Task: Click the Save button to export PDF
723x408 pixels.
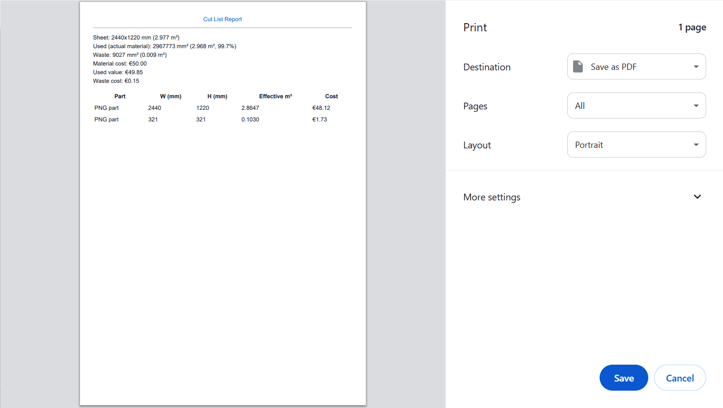Action: tap(624, 378)
